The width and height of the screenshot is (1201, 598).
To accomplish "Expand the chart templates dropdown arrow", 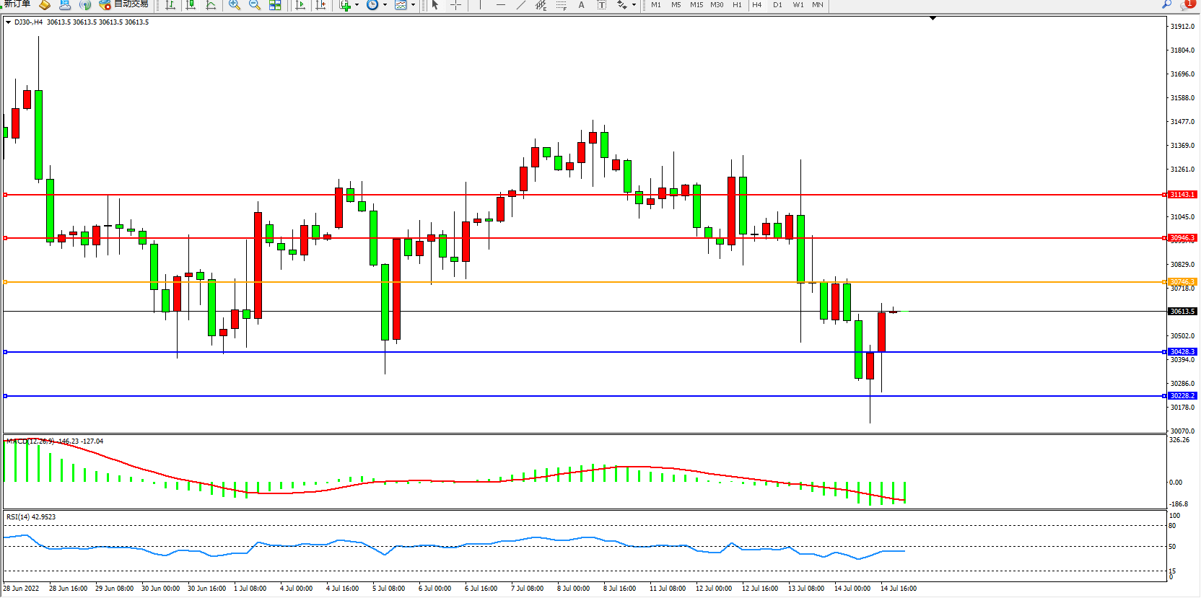I will pos(413,5).
